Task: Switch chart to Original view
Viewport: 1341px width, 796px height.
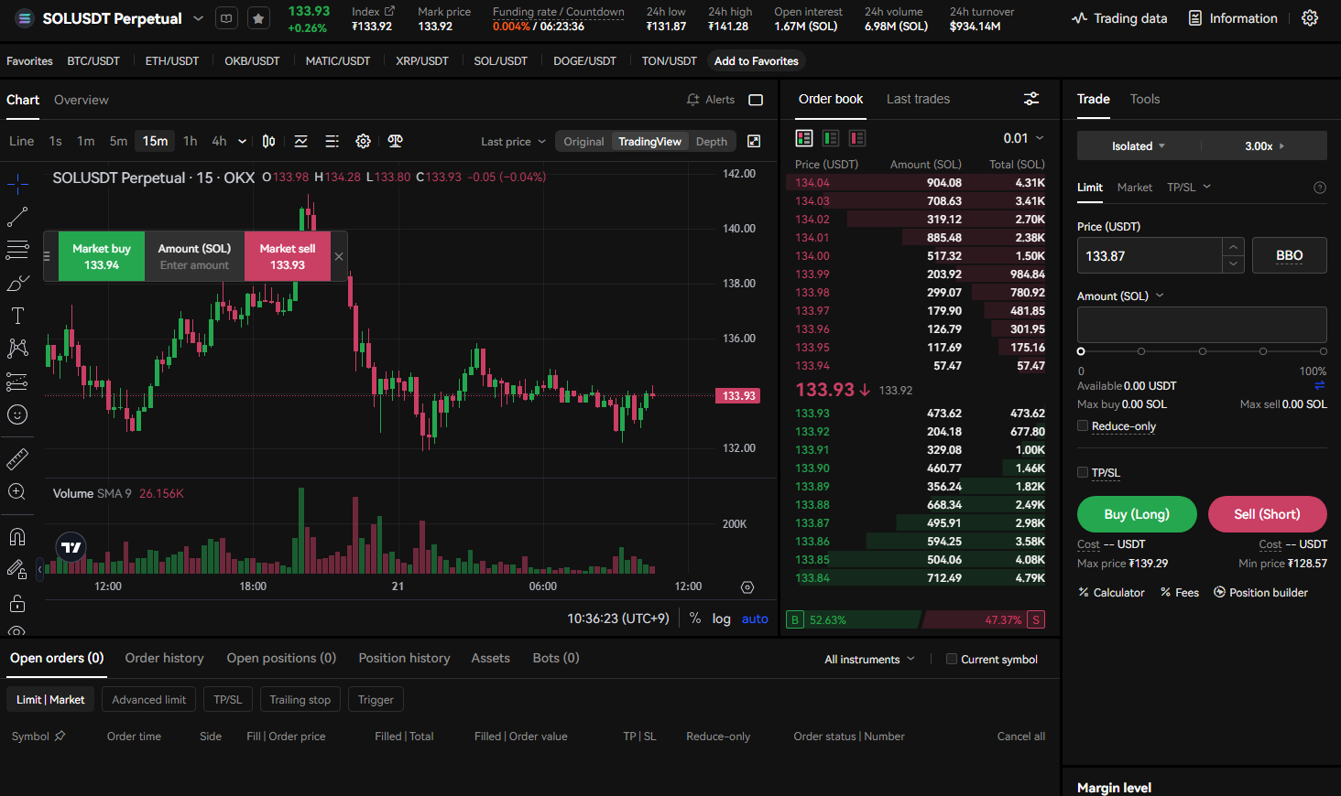Action: 583,141
